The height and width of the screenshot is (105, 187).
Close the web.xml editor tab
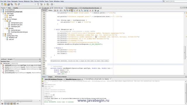[51, 8]
